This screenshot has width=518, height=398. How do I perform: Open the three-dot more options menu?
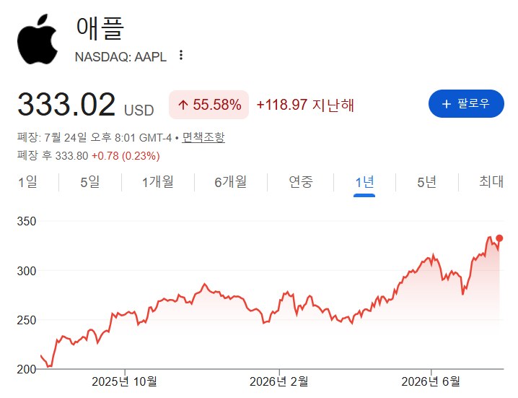pos(180,55)
